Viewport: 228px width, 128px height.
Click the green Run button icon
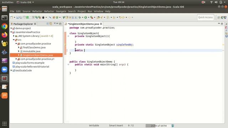tap(85, 17)
